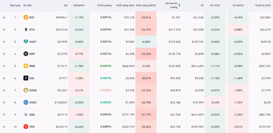This screenshot has width=273, height=133.
Task: Favorite USDC with its star toggle
Action: pos(4,102)
